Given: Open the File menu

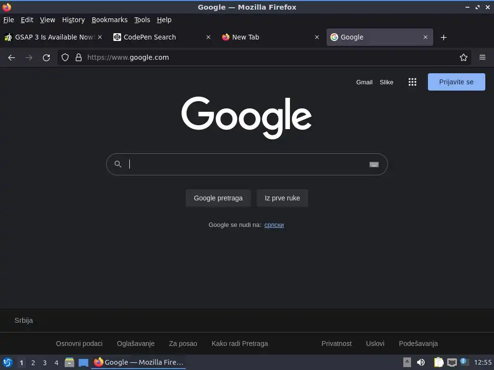Looking at the screenshot, I should [9, 20].
